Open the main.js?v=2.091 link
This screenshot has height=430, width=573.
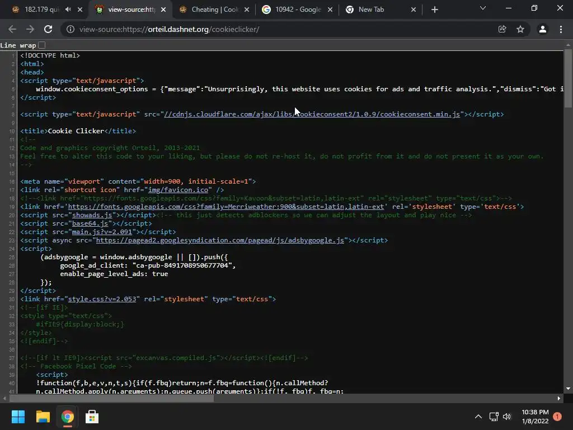(102, 232)
